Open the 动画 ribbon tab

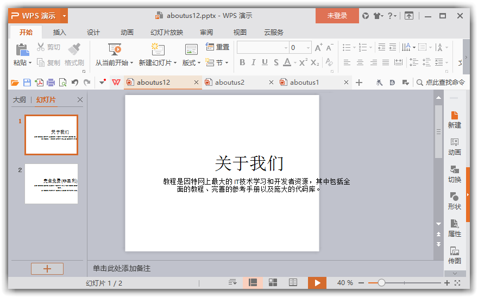pos(127,32)
